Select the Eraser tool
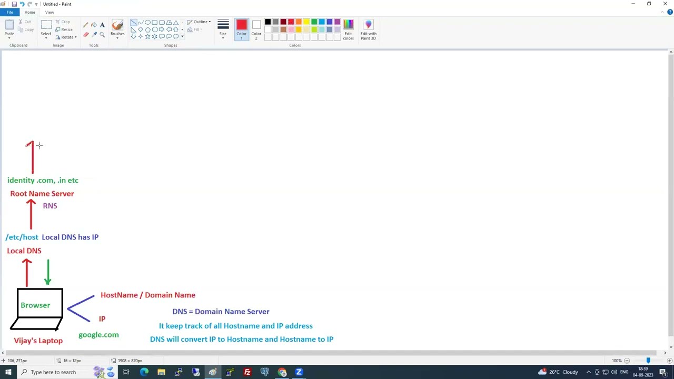 coord(85,34)
